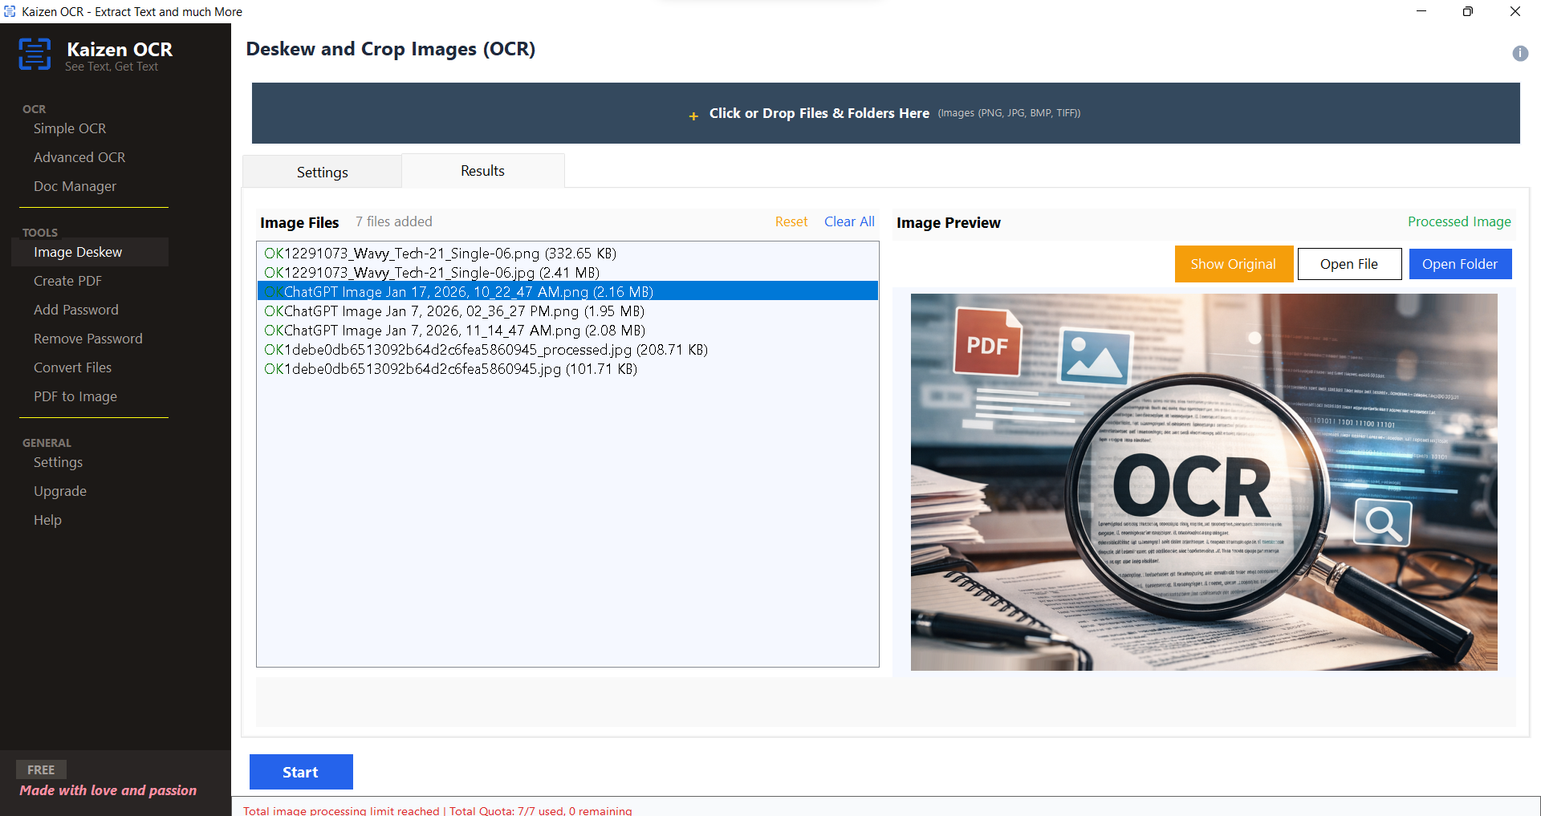
Task: Clear All image files
Action: pos(849,221)
